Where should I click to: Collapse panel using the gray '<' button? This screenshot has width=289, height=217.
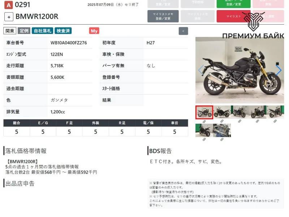click(x=183, y=31)
